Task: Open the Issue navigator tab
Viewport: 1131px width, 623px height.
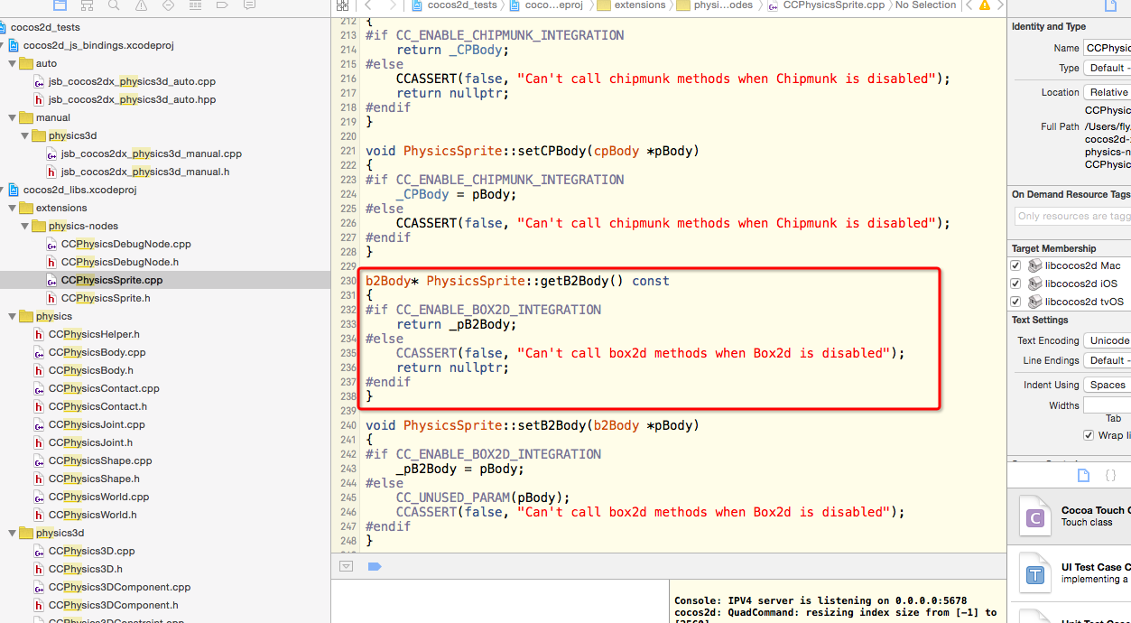Action: (x=141, y=5)
